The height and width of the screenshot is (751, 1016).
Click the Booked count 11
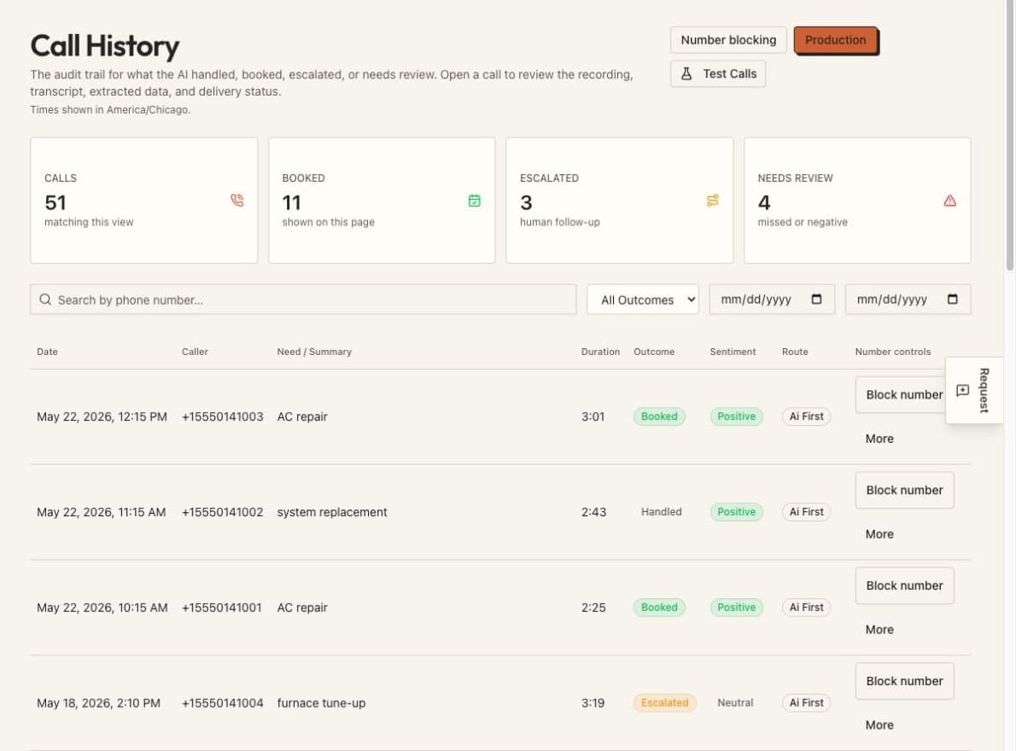tap(292, 202)
